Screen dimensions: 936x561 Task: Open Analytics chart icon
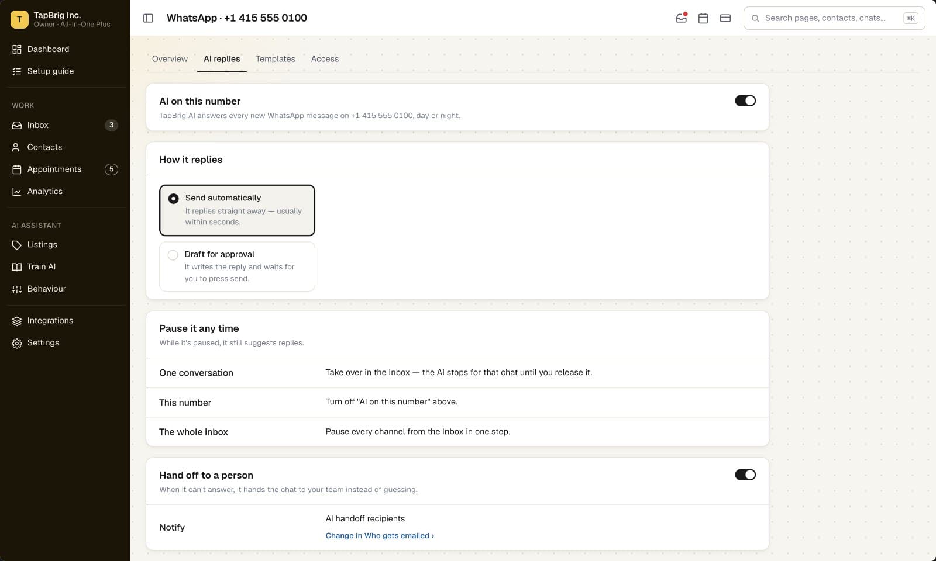17,192
